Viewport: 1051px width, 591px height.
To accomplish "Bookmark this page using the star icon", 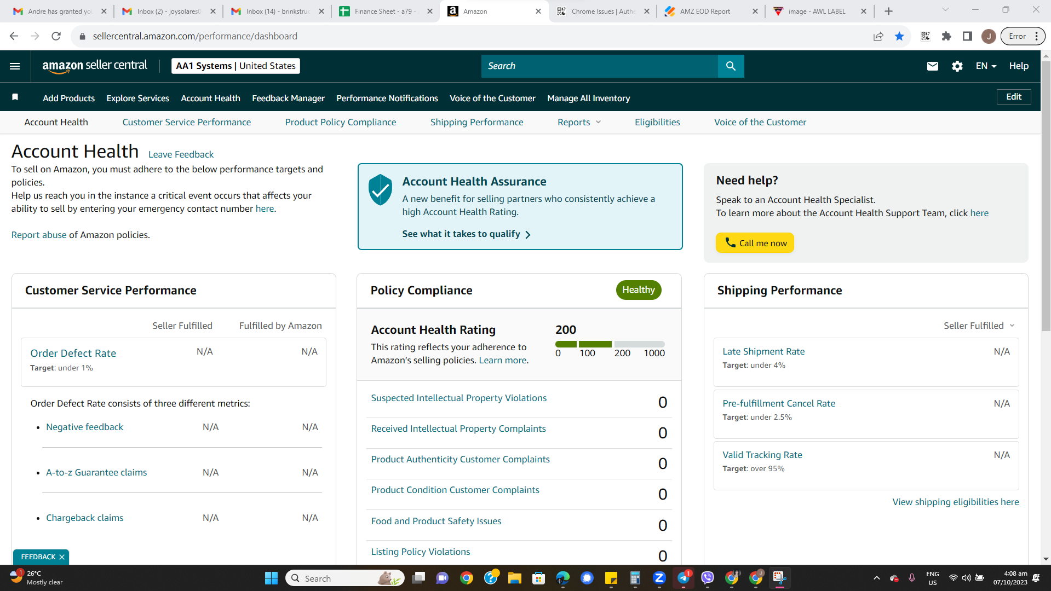I will 899,36.
